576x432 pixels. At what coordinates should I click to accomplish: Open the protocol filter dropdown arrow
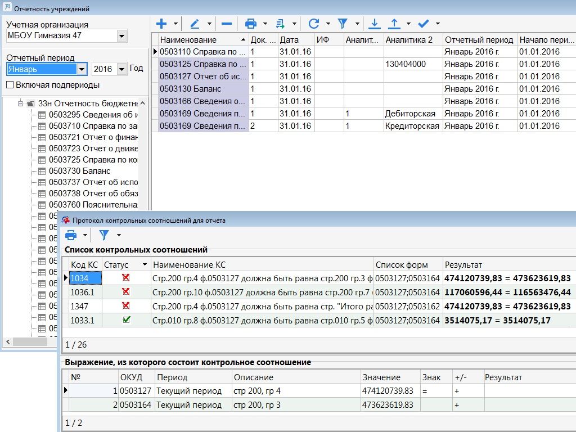coord(119,235)
